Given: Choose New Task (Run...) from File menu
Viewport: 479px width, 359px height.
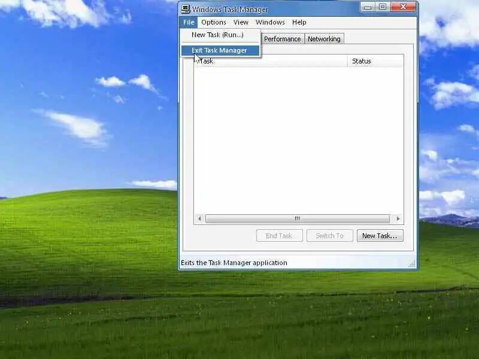Looking at the screenshot, I should [220, 35].
